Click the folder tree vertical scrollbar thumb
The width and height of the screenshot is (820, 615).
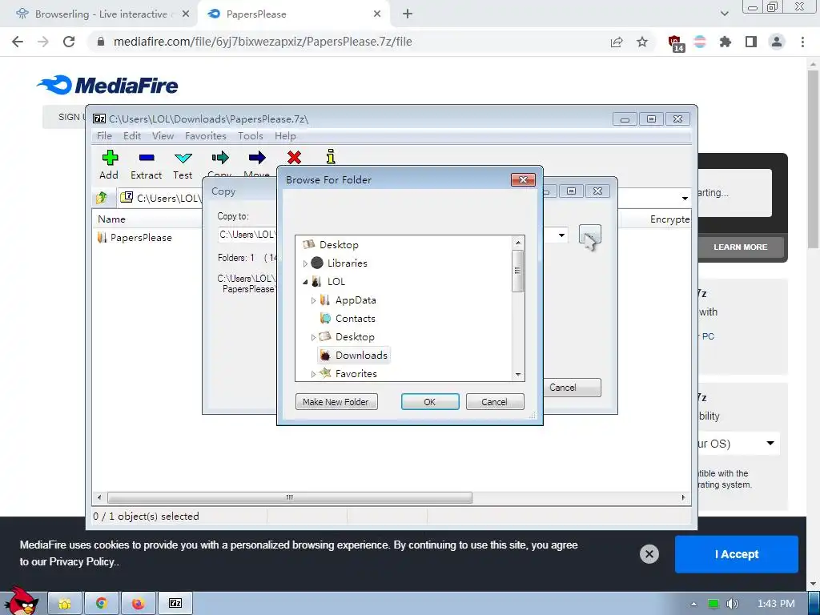[518, 271]
